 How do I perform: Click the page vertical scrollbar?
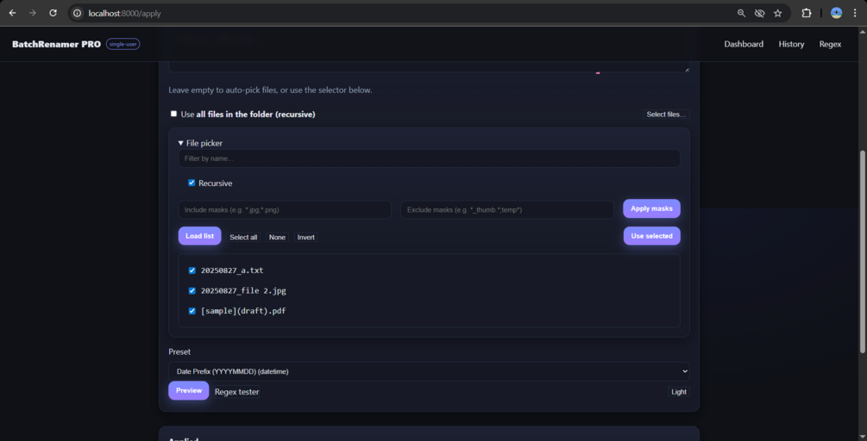(x=863, y=252)
